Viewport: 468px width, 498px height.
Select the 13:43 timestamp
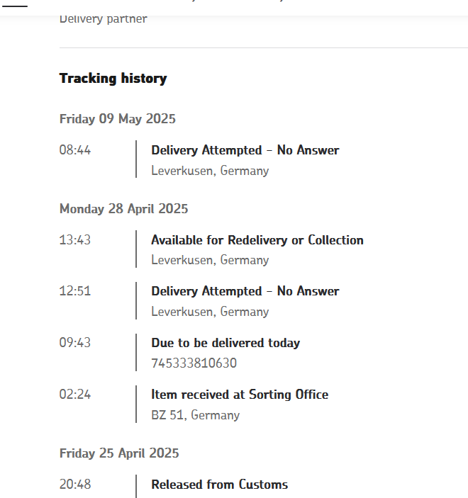[75, 239]
